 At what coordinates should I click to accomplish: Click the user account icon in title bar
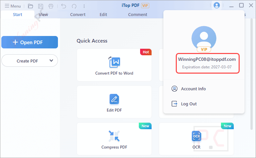[217, 5]
